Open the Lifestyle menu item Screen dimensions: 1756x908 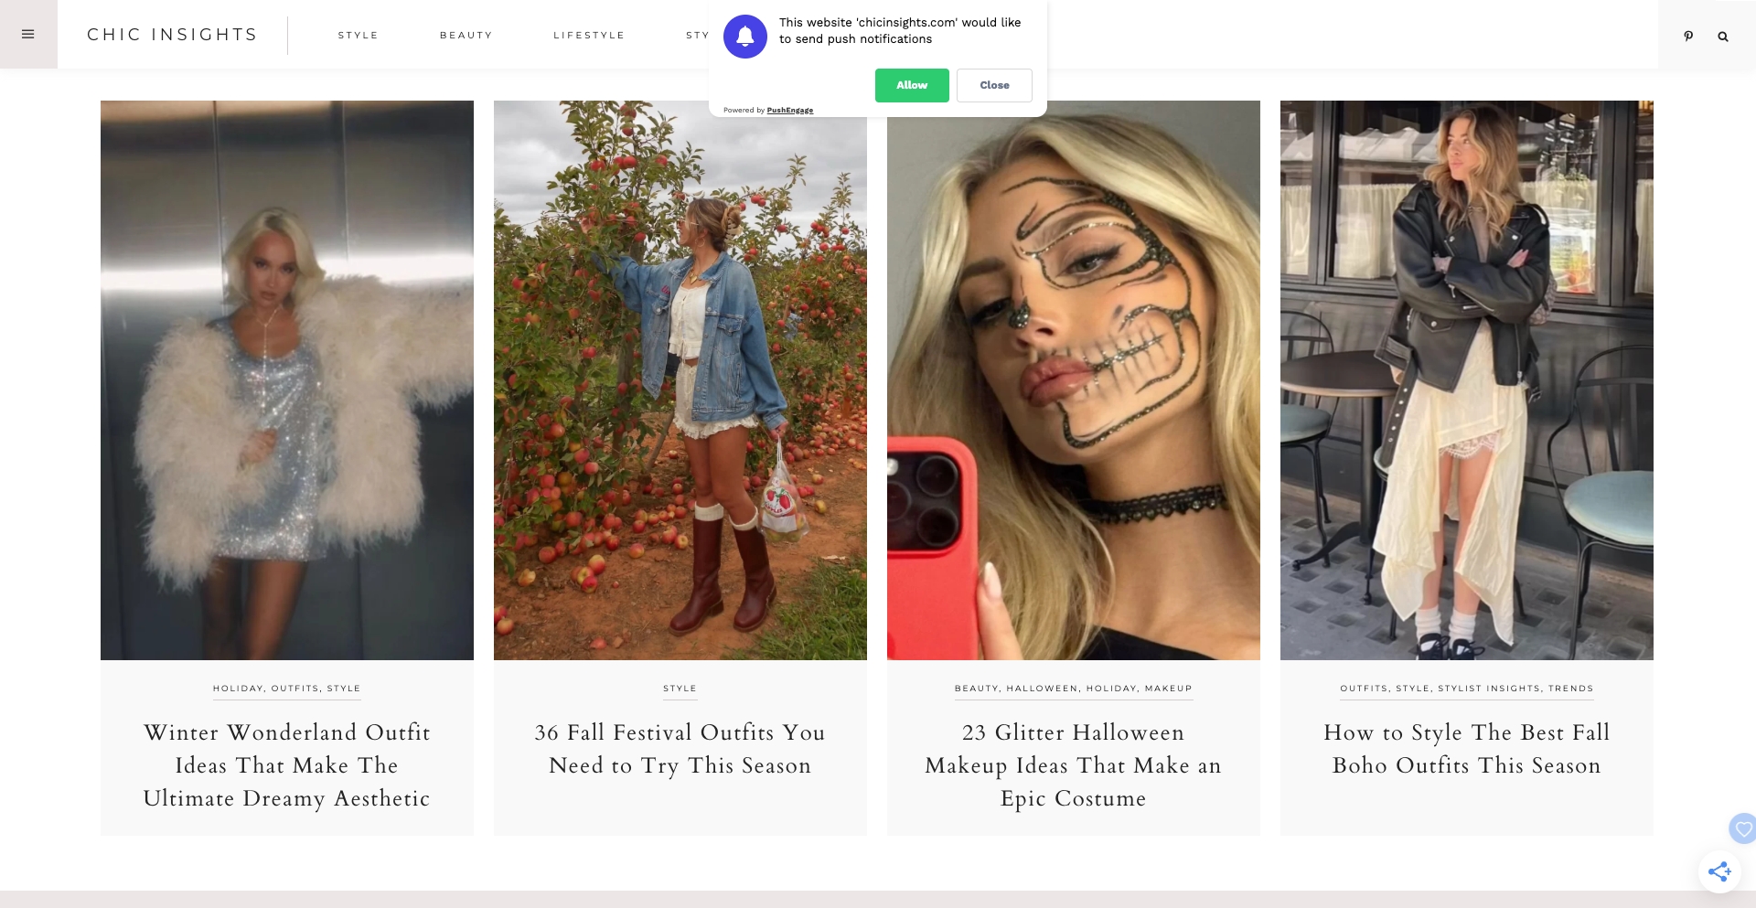click(589, 36)
